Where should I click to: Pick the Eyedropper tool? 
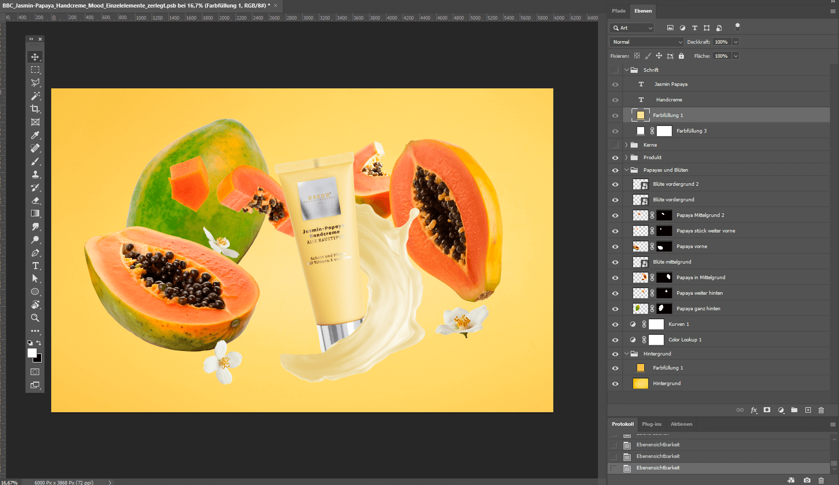35,135
